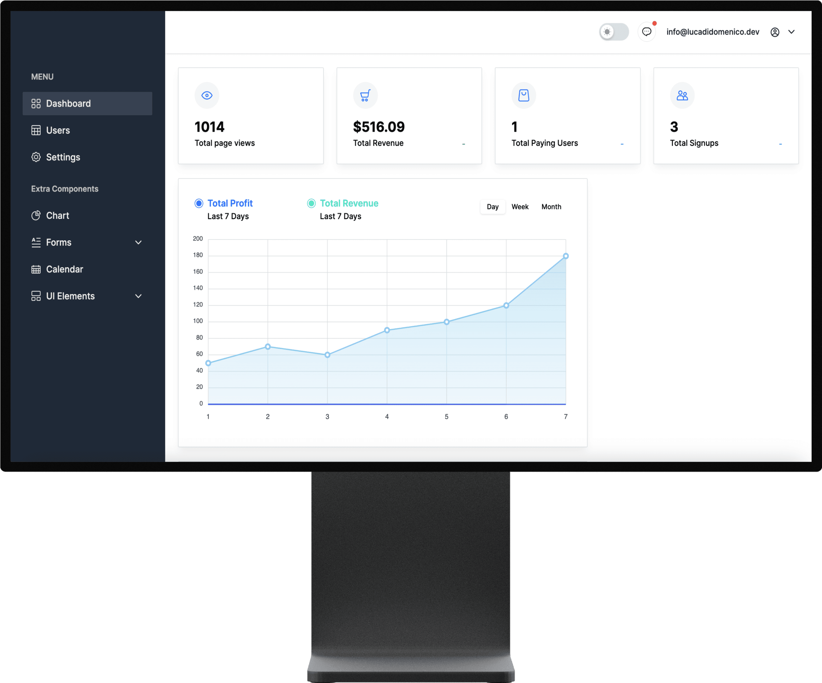
Task: Click the Dashboard grid icon in sidebar
Action: (x=36, y=103)
